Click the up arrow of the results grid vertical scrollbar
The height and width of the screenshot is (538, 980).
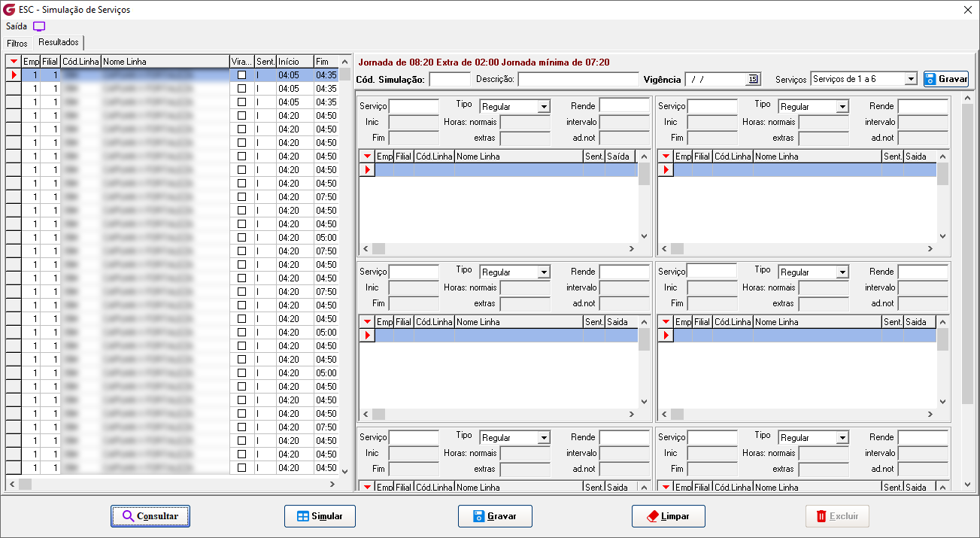[x=345, y=62]
